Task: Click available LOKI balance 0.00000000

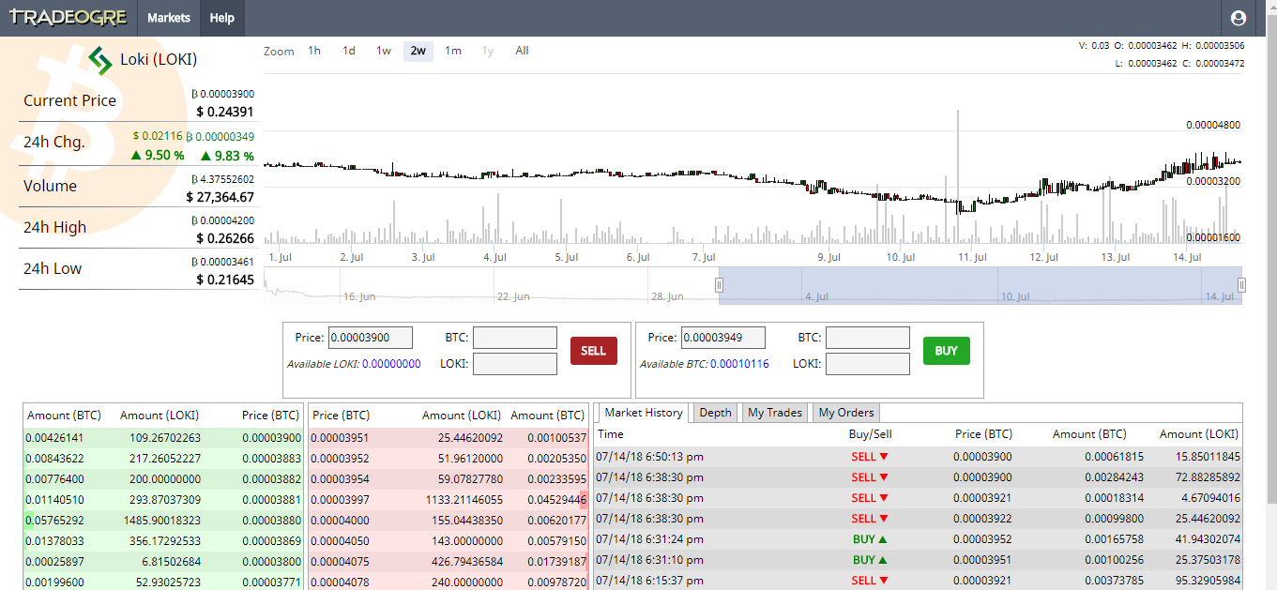Action: 391,364
